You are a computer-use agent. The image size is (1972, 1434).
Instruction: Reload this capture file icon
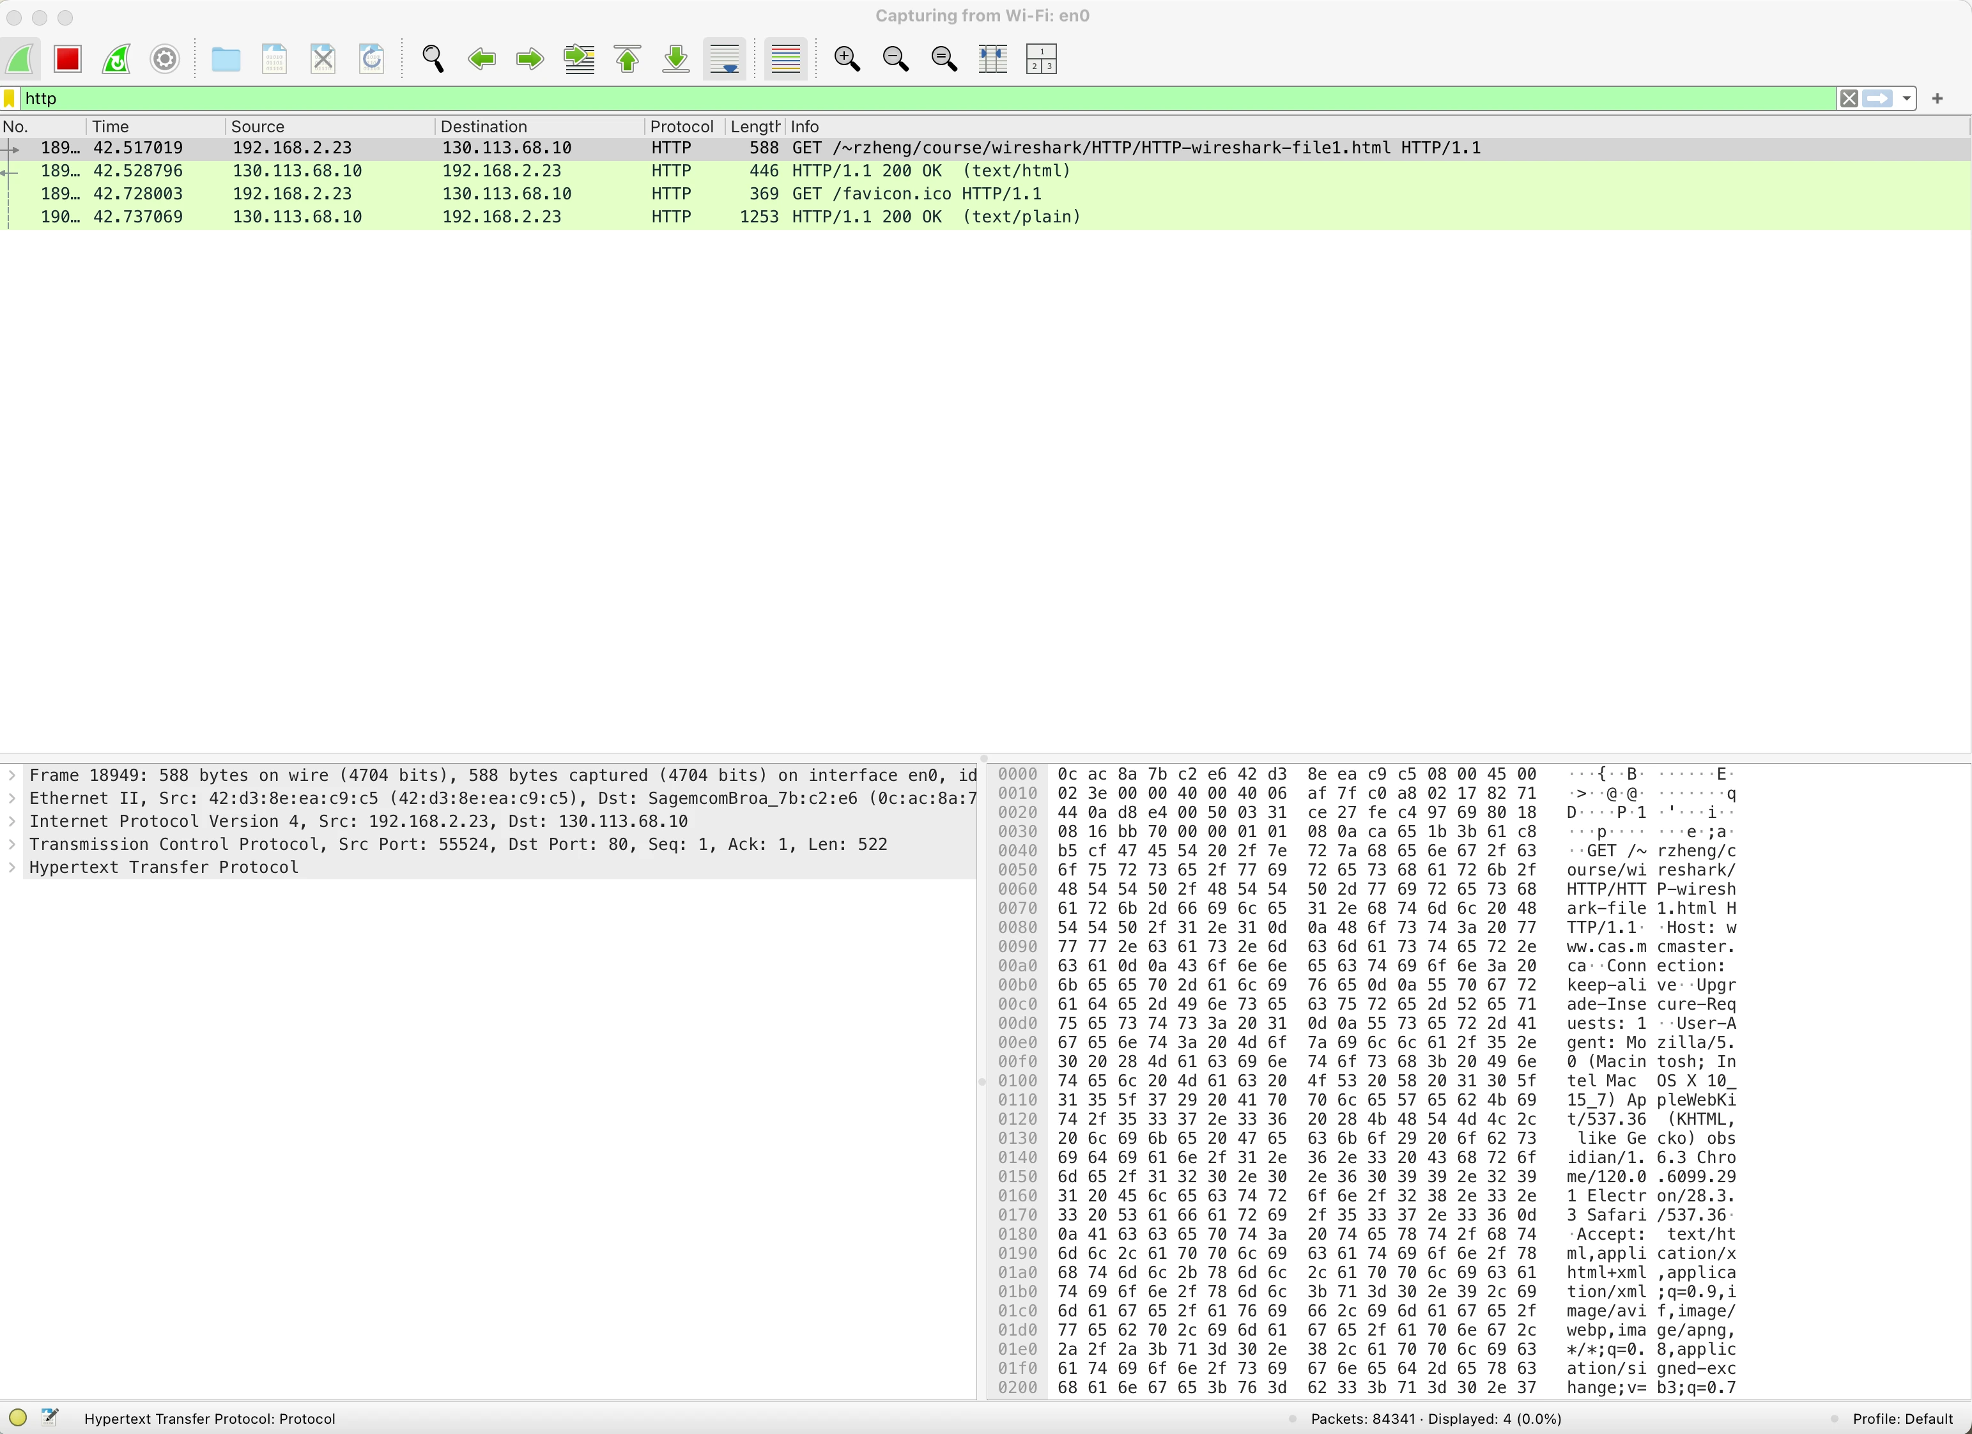[x=372, y=59]
